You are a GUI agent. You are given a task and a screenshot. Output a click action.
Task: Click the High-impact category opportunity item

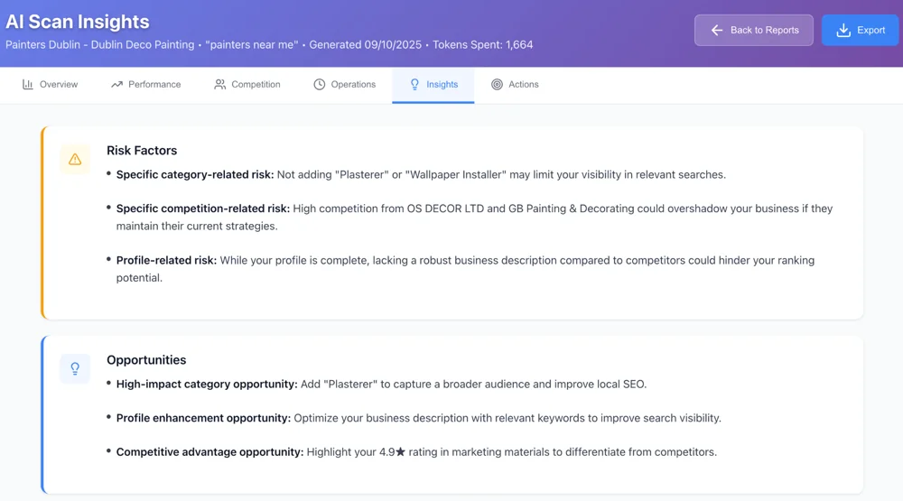coord(381,385)
